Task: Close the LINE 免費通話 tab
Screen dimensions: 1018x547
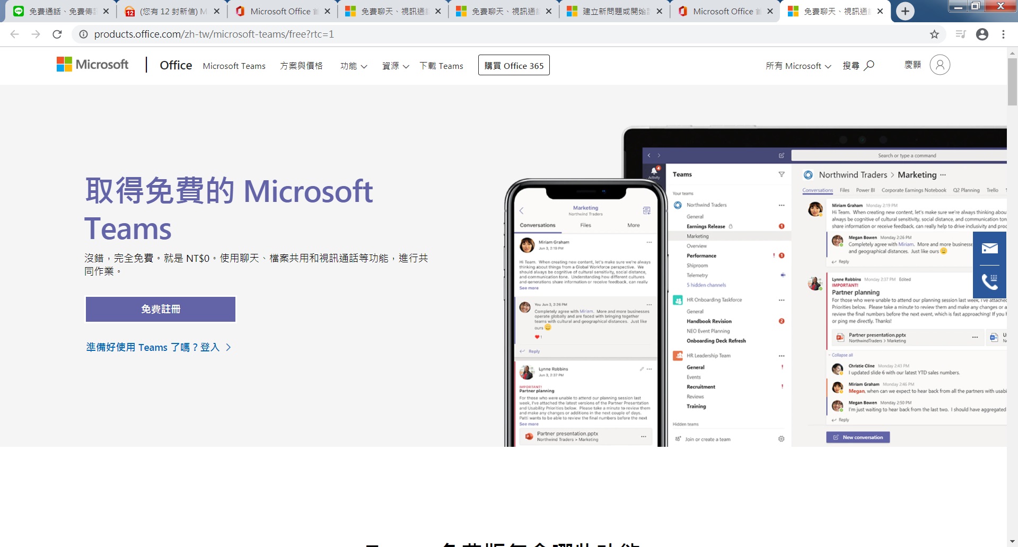Action: tap(106, 11)
